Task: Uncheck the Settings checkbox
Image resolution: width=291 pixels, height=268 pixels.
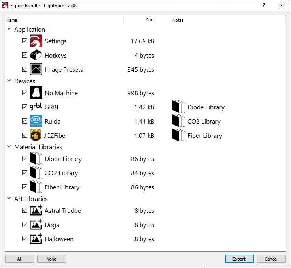Action: [x=25, y=41]
